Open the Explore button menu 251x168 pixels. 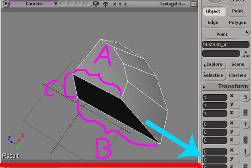coord(214,64)
